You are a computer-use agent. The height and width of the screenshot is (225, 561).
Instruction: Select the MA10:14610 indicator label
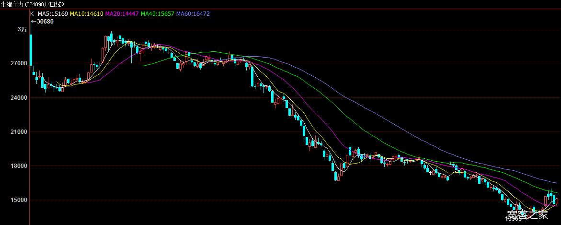click(x=87, y=14)
